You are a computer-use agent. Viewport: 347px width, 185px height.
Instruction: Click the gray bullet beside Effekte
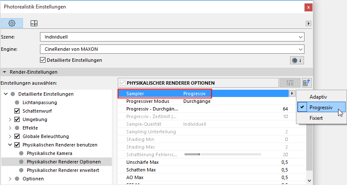click(17, 128)
